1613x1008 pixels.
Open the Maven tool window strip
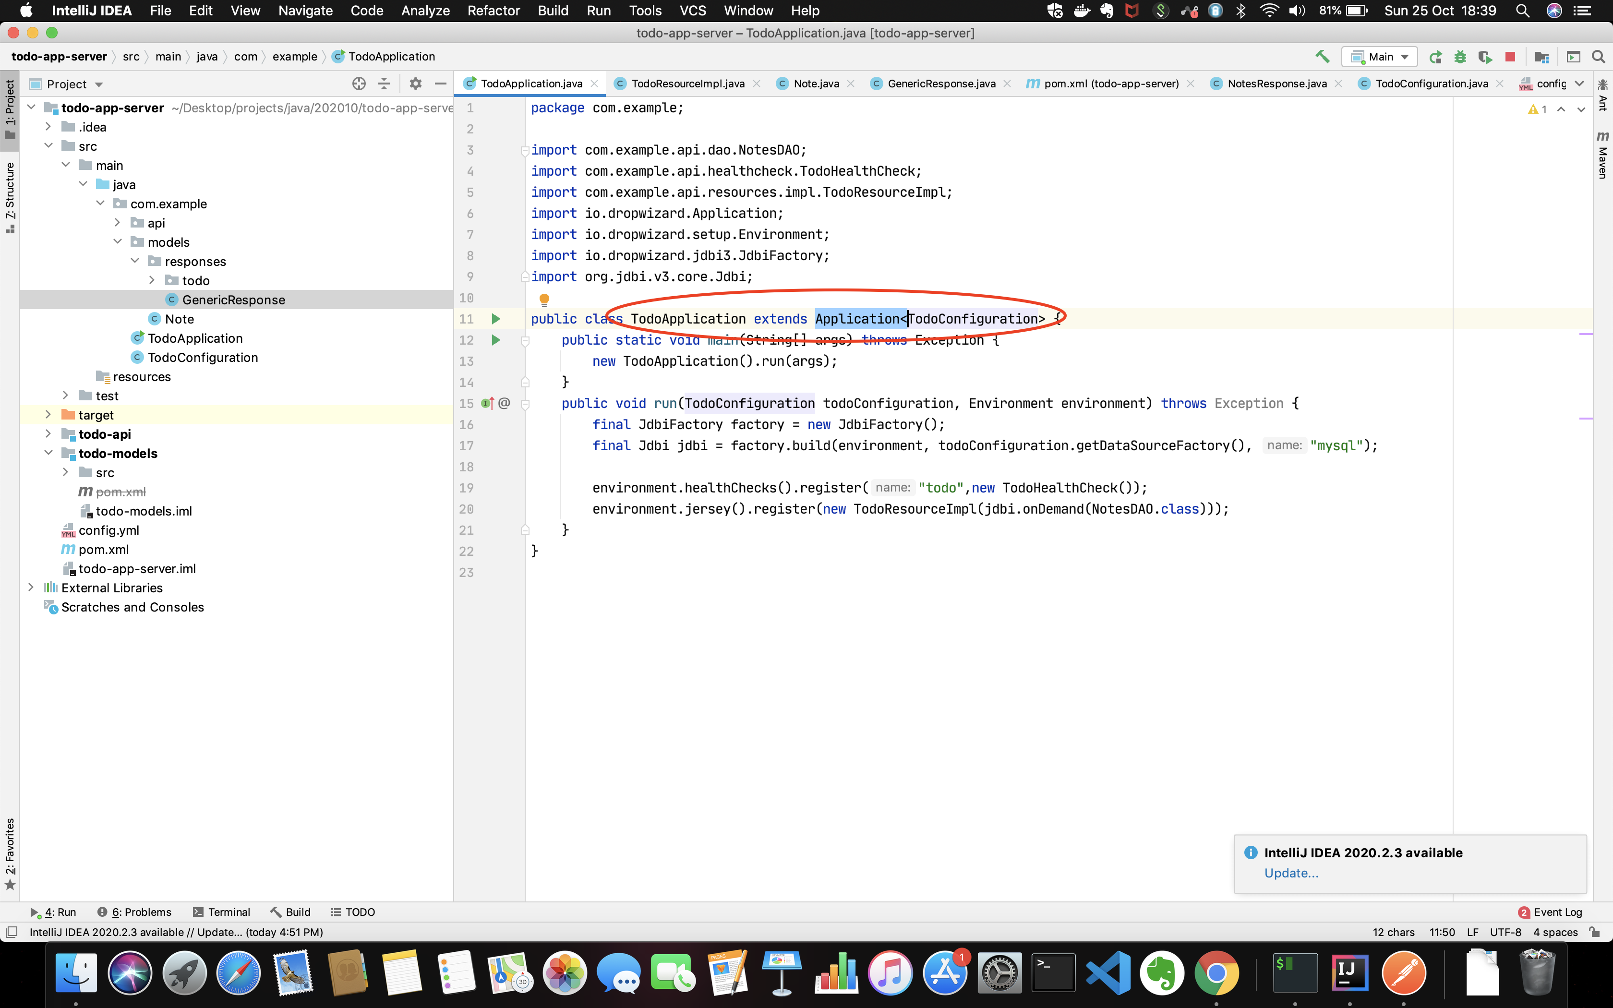pyautogui.click(x=1602, y=155)
